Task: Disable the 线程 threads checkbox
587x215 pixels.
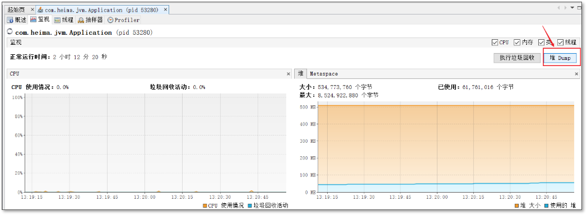Action: [561, 43]
